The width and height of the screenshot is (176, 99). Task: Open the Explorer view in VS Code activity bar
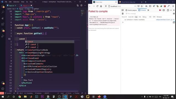(x=3, y=7)
